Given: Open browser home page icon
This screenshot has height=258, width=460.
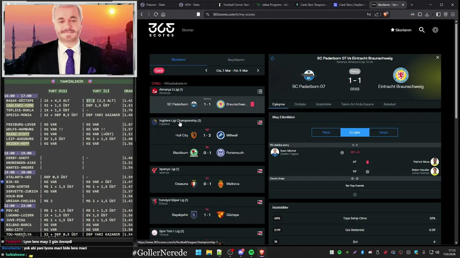Looking at the screenshot, I should point(163,14).
